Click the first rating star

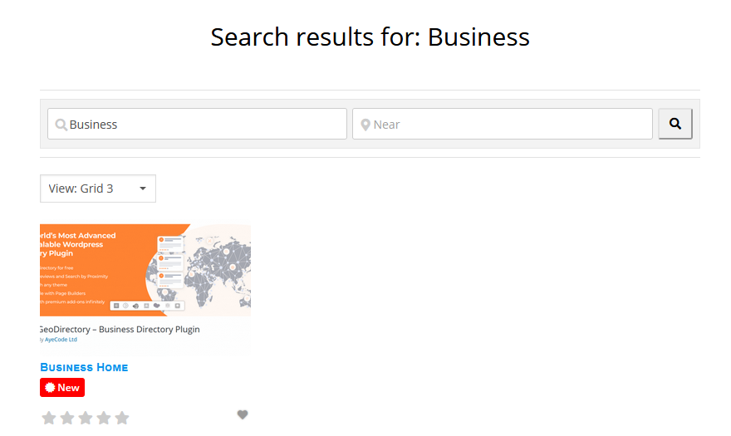click(49, 418)
